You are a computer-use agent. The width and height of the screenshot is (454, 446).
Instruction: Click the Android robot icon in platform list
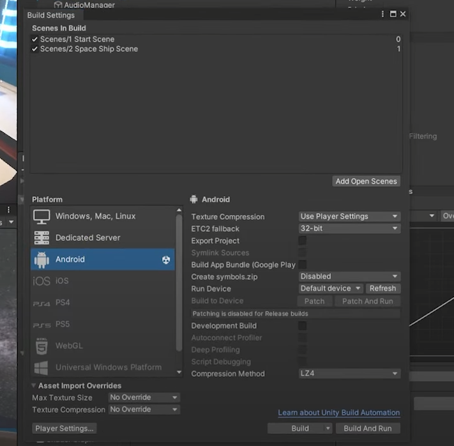[42, 259]
